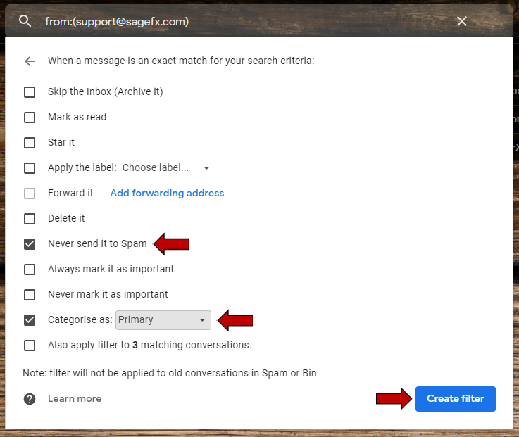Tick the Delete it checkbox
Viewport: 519px width, 437px height.
pyautogui.click(x=30, y=219)
